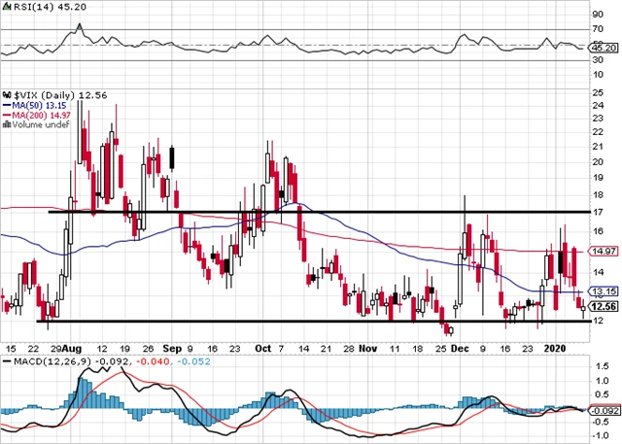Click the MA(200) 14.97 legend text

pyautogui.click(x=39, y=115)
